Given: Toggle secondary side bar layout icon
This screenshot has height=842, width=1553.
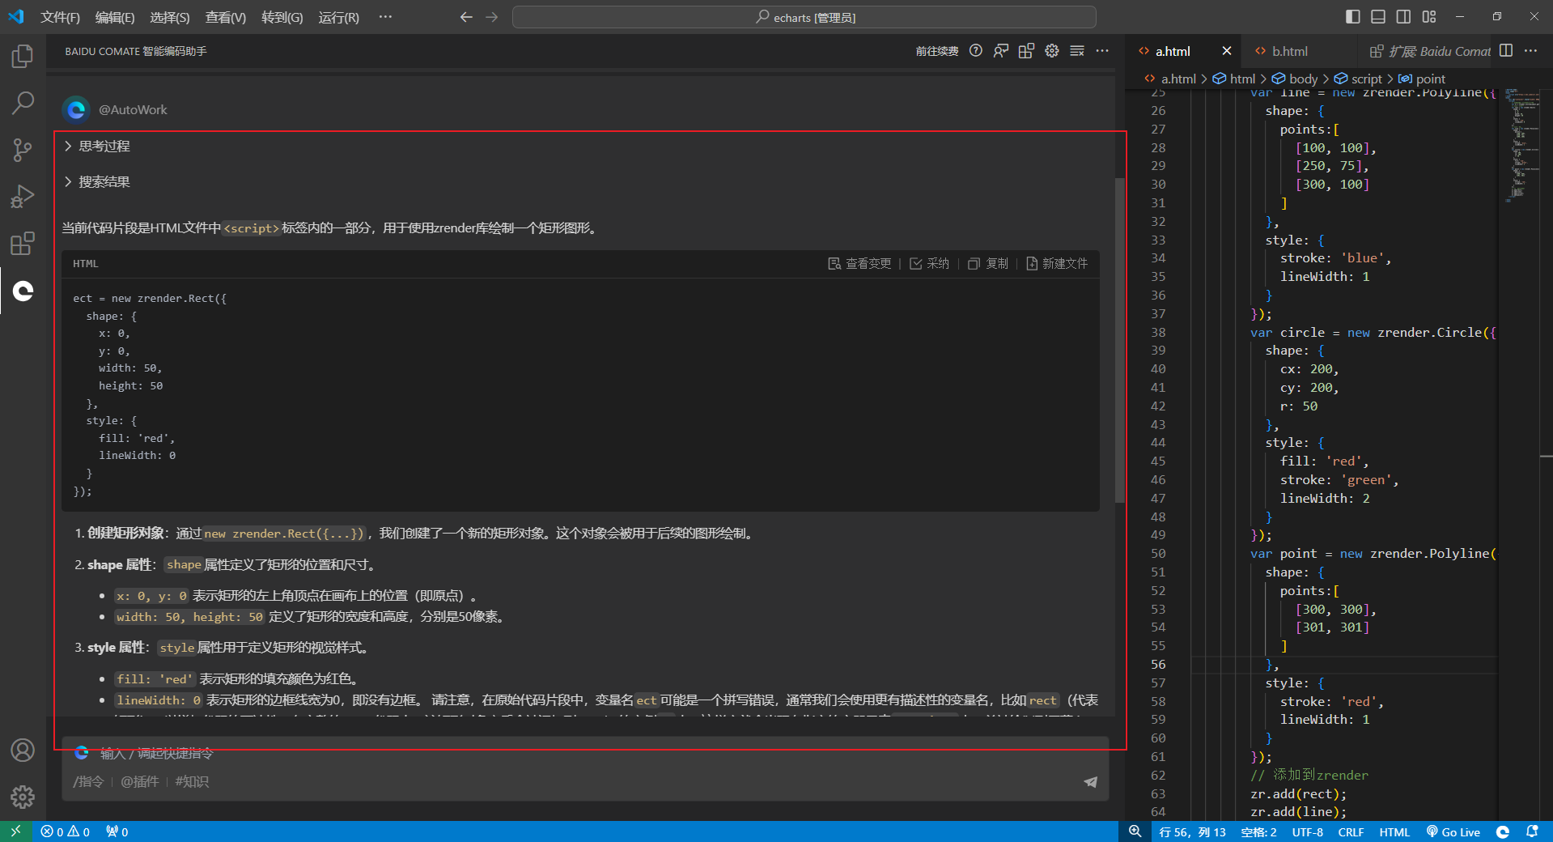Looking at the screenshot, I should click(1403, 17).
